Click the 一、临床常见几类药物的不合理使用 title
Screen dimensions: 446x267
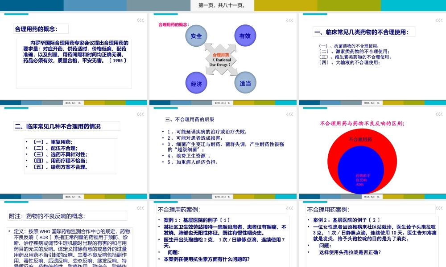[363, 32]
